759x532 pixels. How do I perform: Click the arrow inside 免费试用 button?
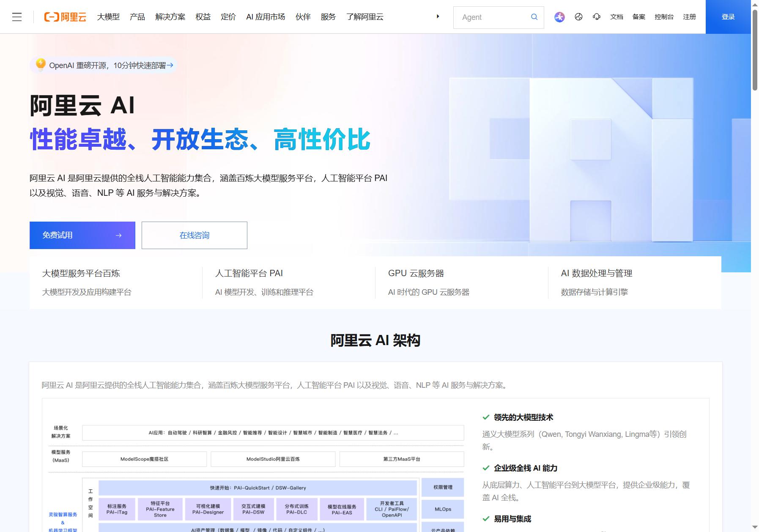coord(119,235)
